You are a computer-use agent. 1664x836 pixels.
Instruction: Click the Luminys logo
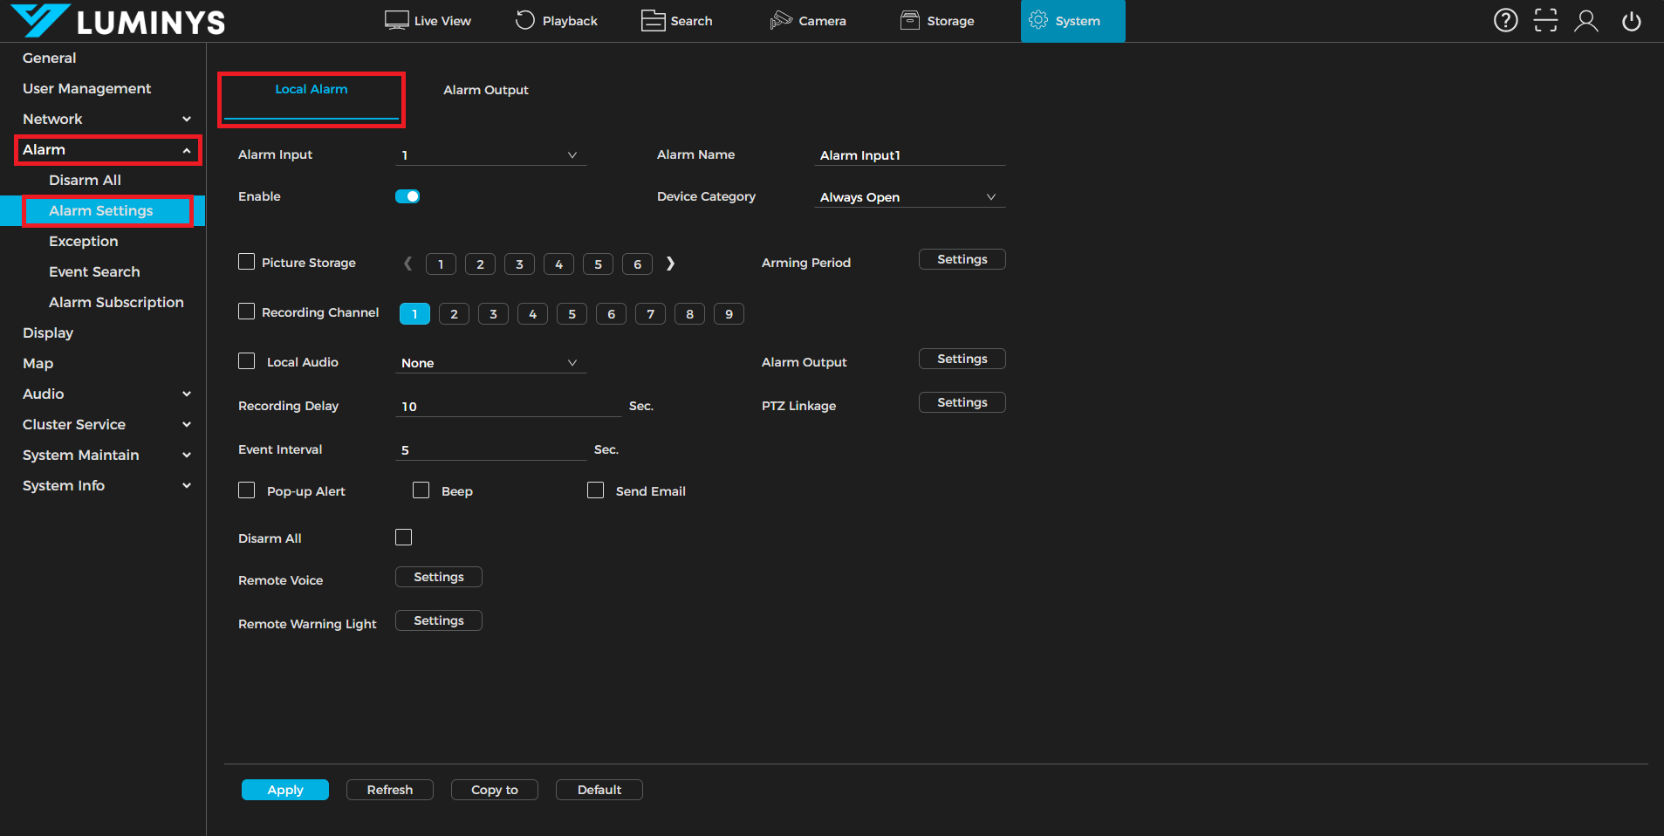(119, 21)
